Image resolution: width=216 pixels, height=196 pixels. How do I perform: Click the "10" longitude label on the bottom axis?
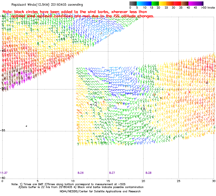pos(73,181)
